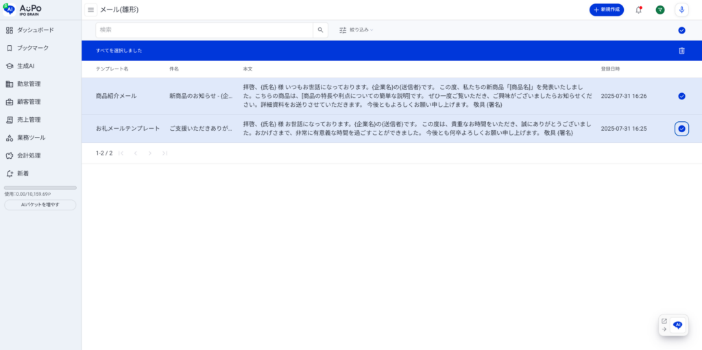
Task: Open the notifications bell
Action: point(638,10)
